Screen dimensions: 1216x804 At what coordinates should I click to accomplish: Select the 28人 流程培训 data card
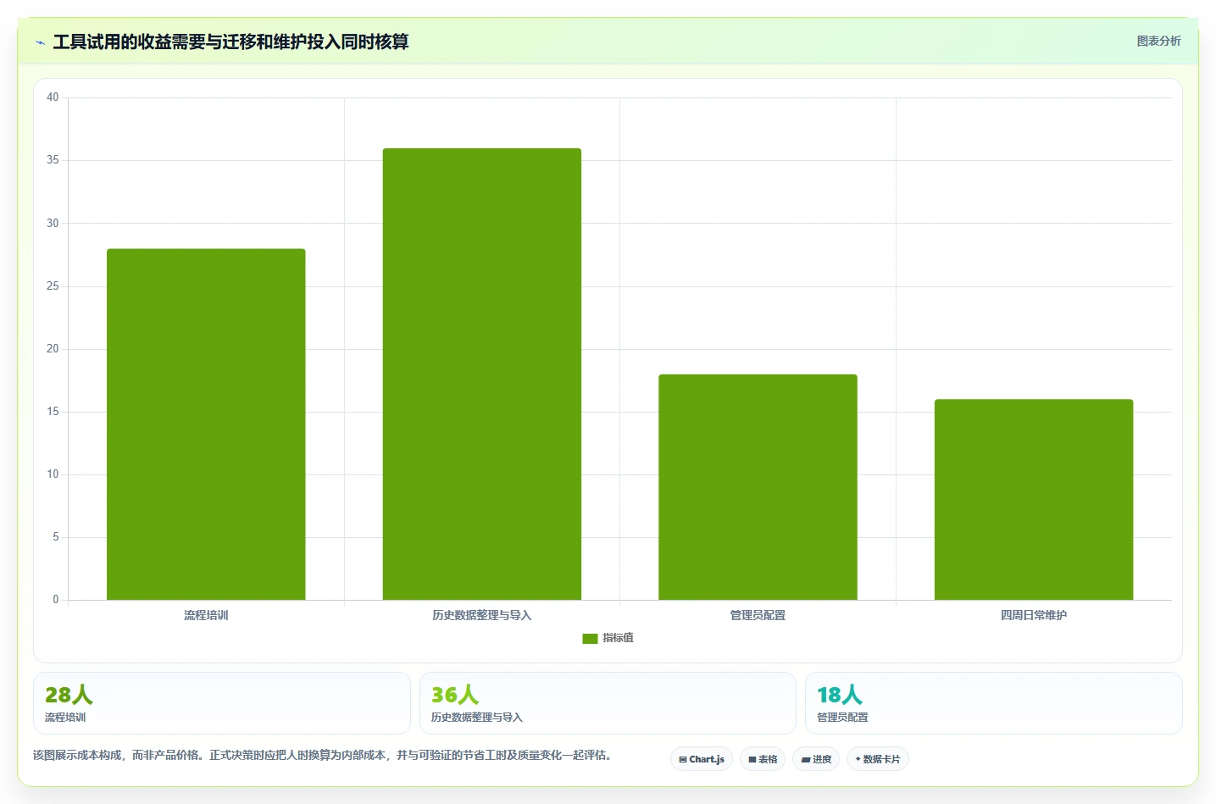(222, 703)
